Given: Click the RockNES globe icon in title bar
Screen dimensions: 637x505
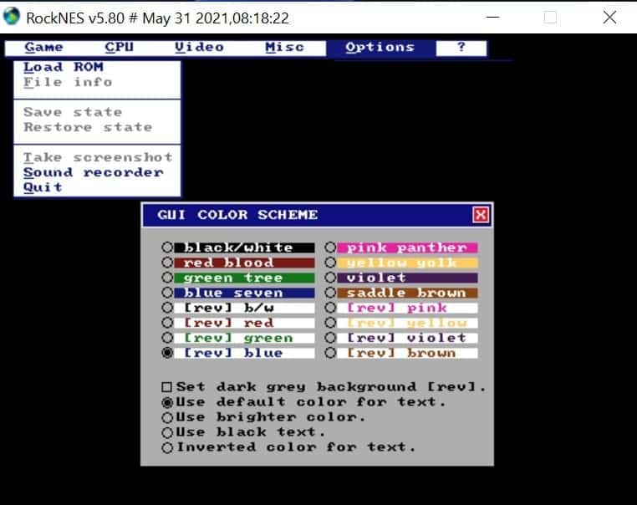Looking at the screenshot, I should coord(12,17).
